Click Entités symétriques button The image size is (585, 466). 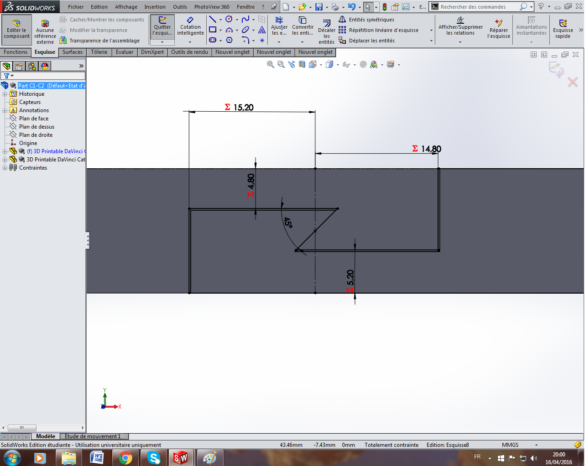366,20
